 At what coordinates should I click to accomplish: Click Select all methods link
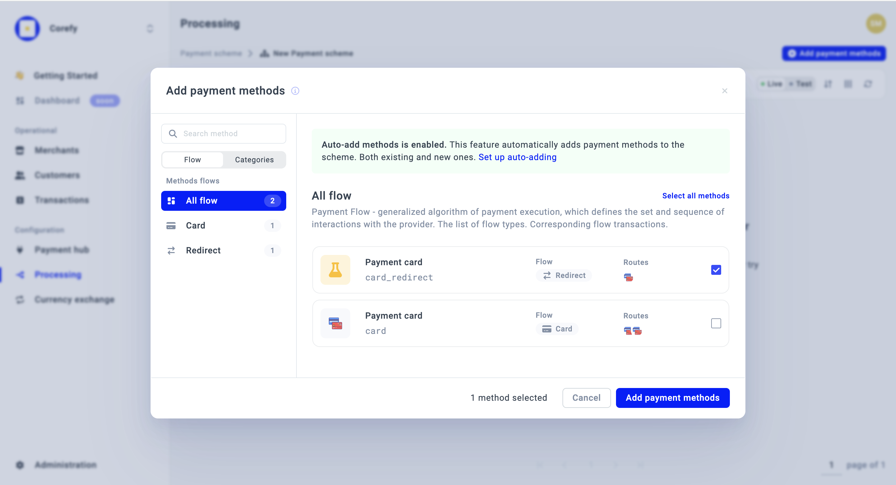pos(695,196)
